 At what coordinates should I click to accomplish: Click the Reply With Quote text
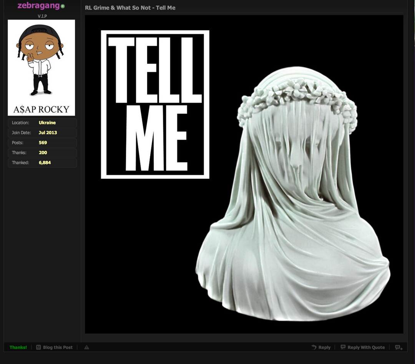coord(366,347)
